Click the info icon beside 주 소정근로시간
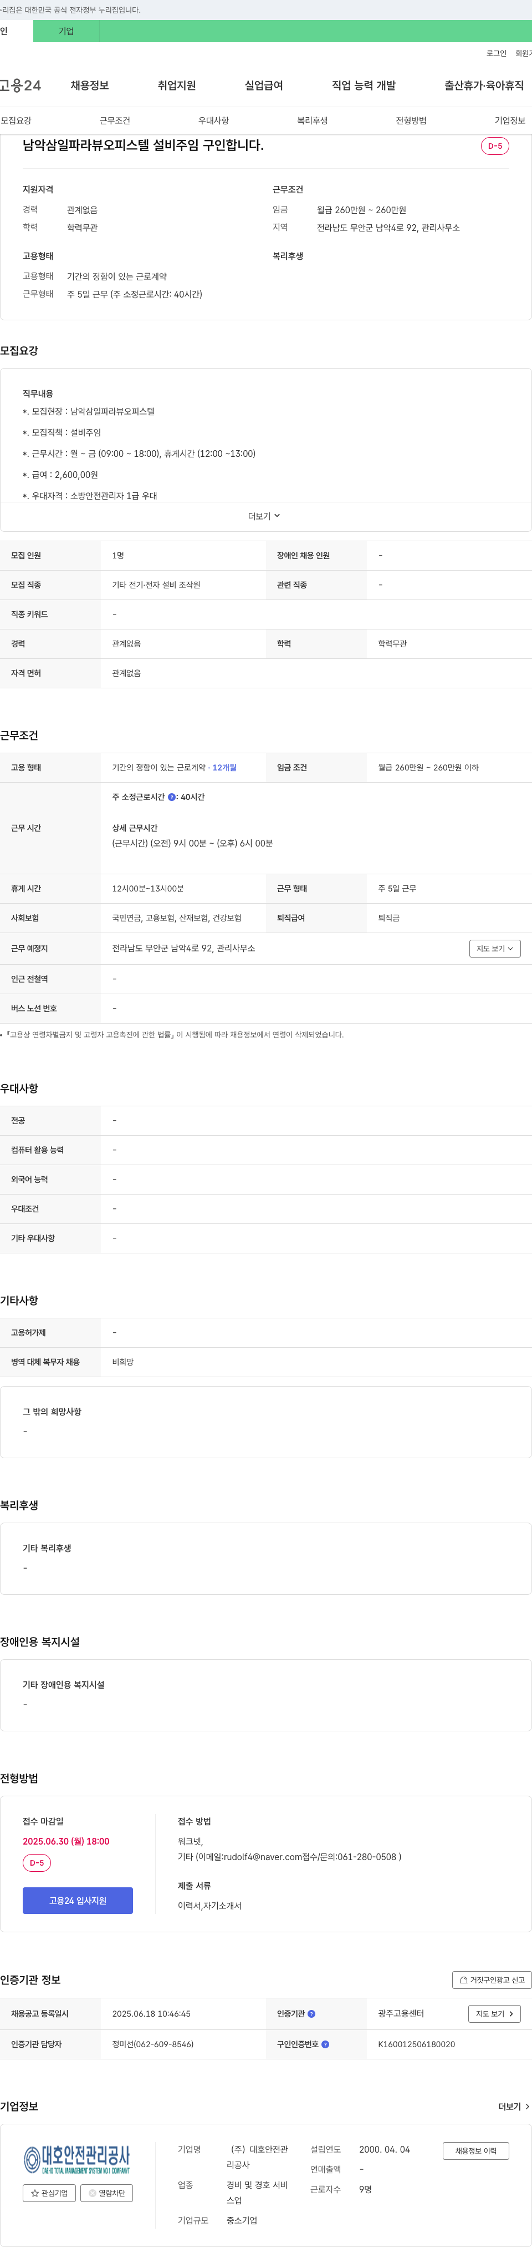The height and width of the screenshot is (2247, 532). [172, 797]
